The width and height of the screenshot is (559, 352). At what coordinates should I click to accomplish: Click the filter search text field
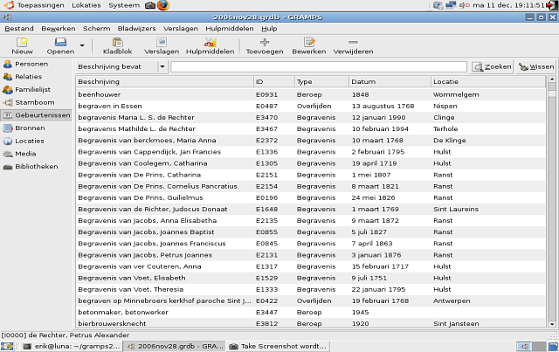[x=319, y=66]
